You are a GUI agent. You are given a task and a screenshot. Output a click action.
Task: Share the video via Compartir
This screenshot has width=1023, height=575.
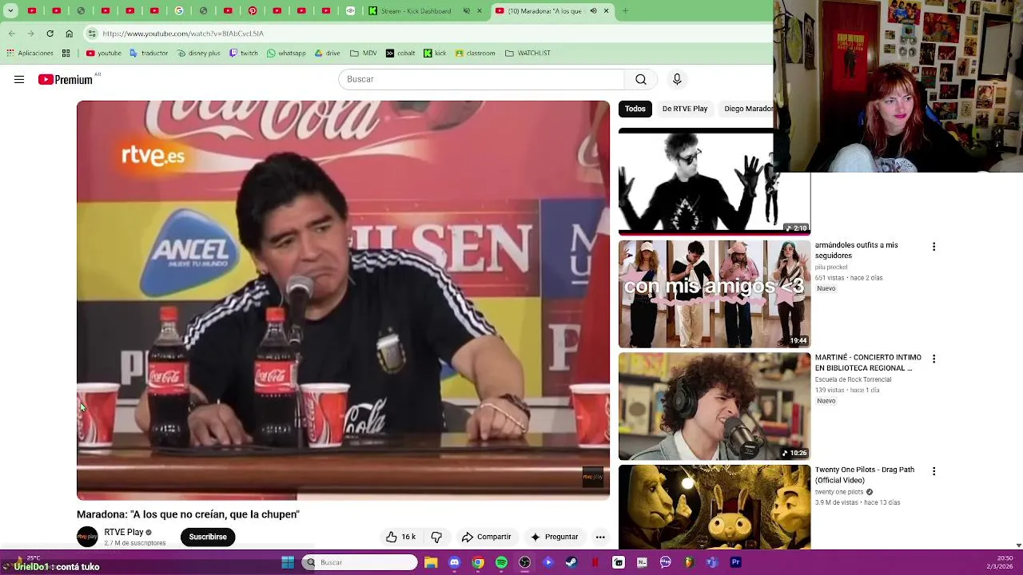486,537
